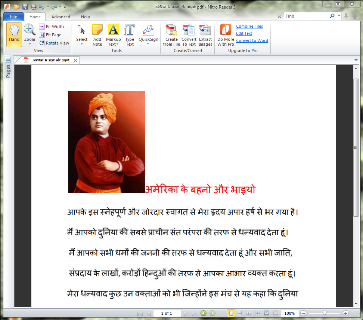Image resolution: width=363 pixels, height=320 pixels.
Task: Zoom out with the minus button
Action: click(x=303, y=313)
